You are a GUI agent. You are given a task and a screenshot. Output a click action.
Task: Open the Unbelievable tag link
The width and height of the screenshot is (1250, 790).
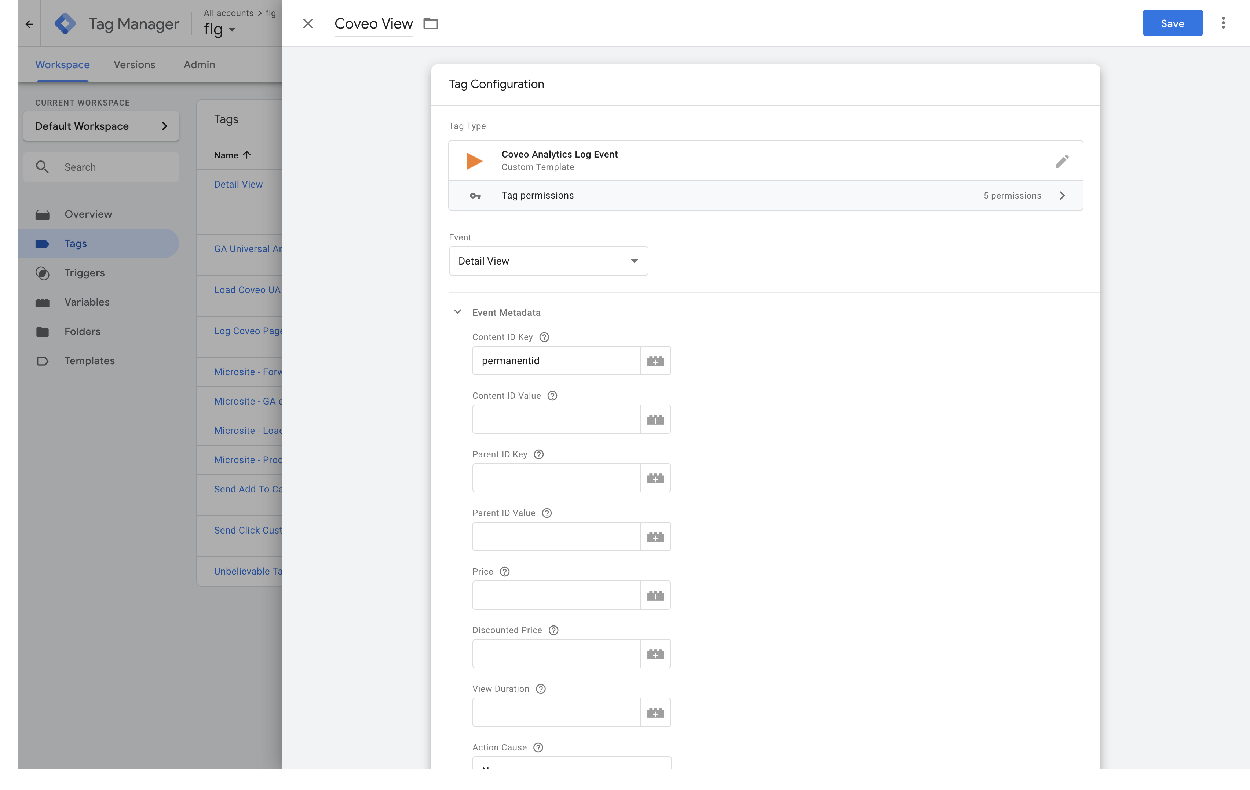[248, 571]
